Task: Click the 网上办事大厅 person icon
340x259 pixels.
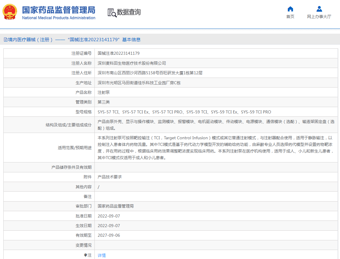Action: 319,9
